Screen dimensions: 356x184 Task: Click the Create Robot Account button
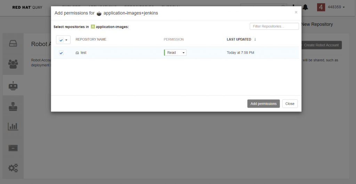(x=321, y=45)
